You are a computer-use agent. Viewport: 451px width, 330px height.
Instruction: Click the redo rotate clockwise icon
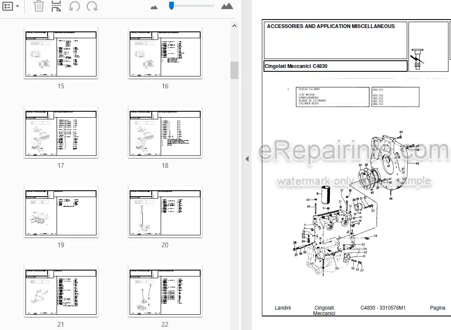pyautogui.click(x=92, y=6)
